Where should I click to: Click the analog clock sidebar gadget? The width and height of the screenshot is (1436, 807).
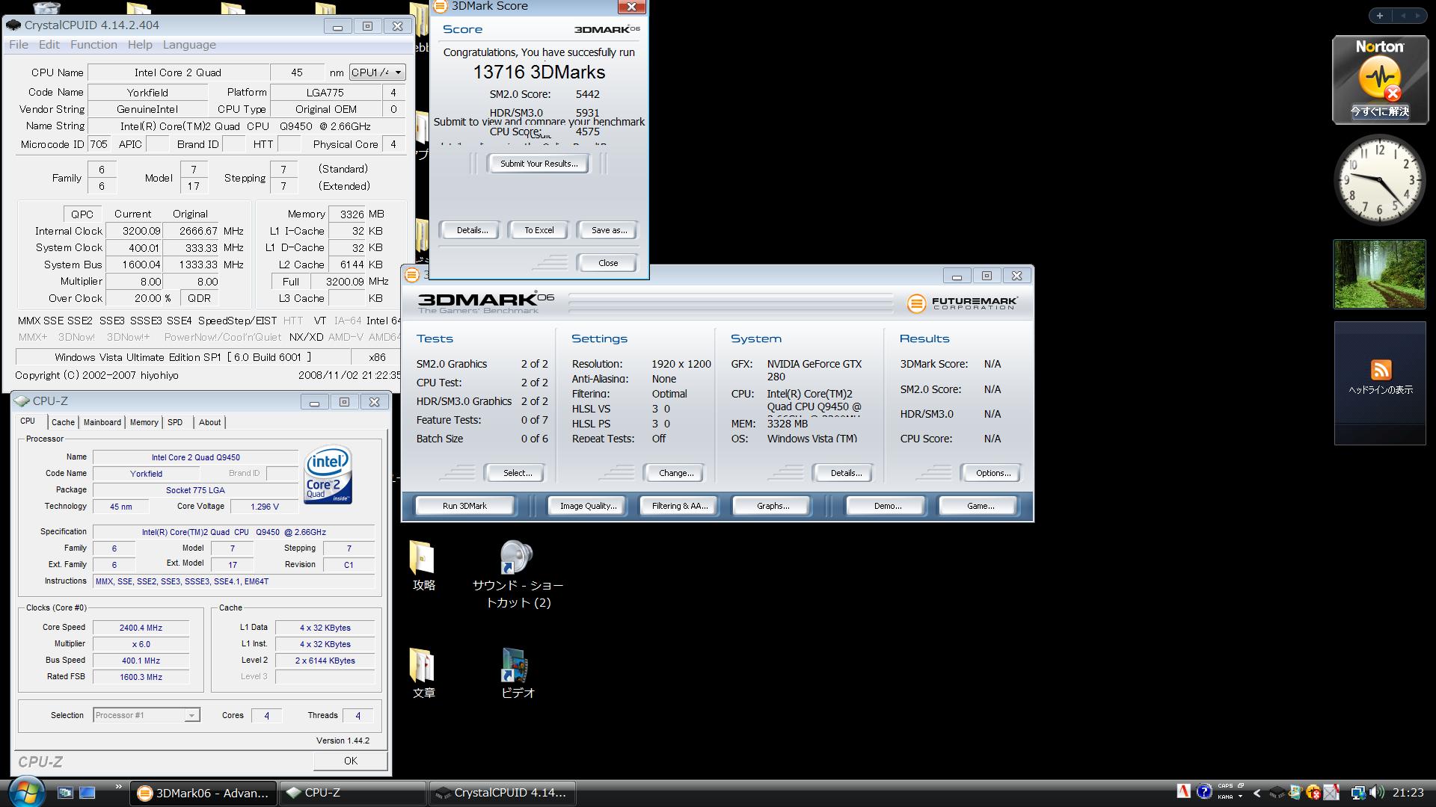point(1380,180)
